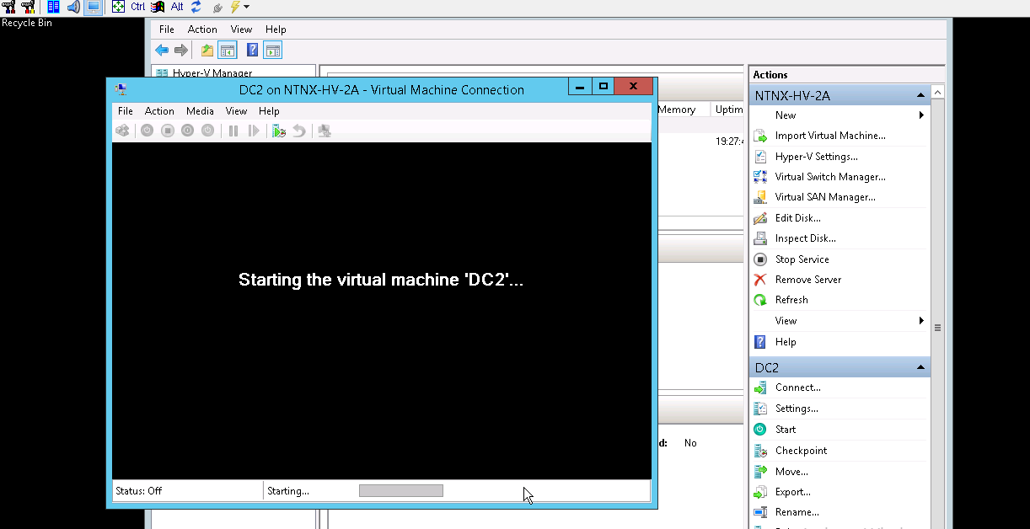Open the Media menu in VM Connection
The height and width of the screenshot is (529, 1030).
click(200, 111)
